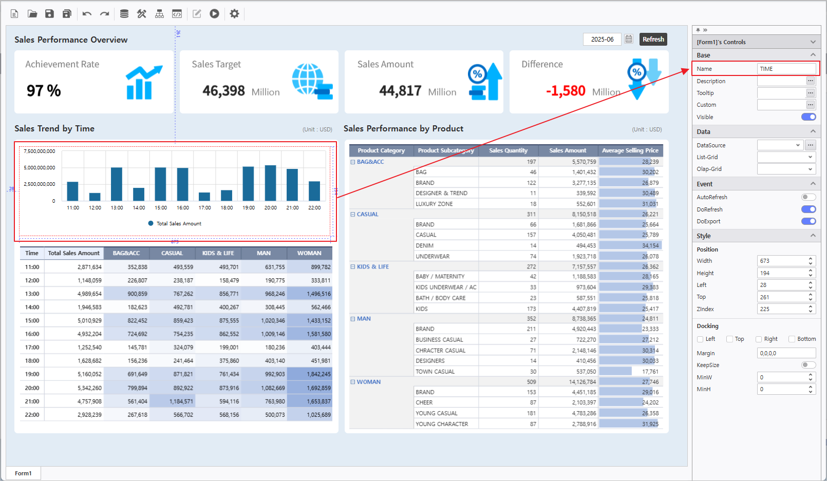Switch to the Form1 tab

pyautogui.click(x=23, y=473)
